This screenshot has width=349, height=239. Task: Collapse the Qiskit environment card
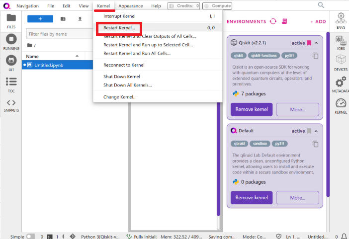click(316, 43)
